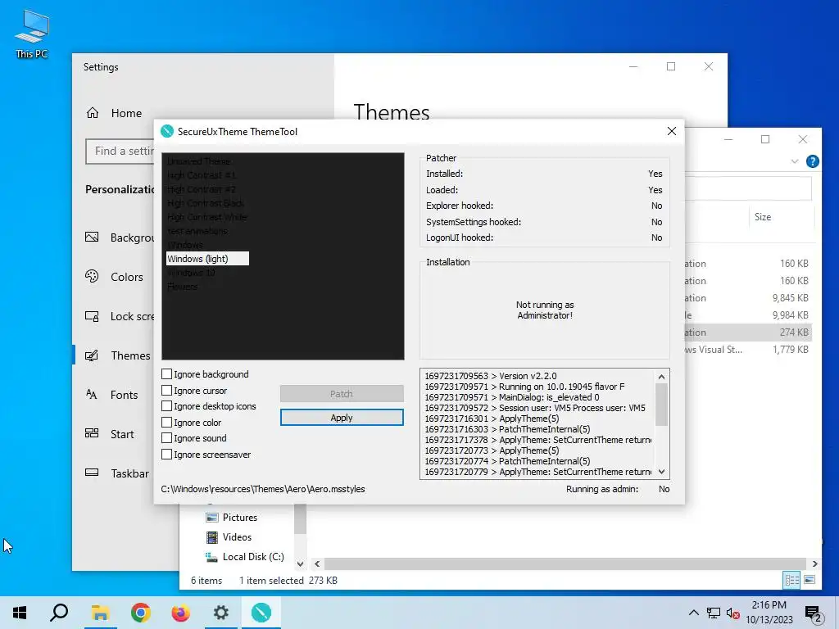Click the greyed Patch button
This screenshot has width=839, height=629.
tap(342, 394)
